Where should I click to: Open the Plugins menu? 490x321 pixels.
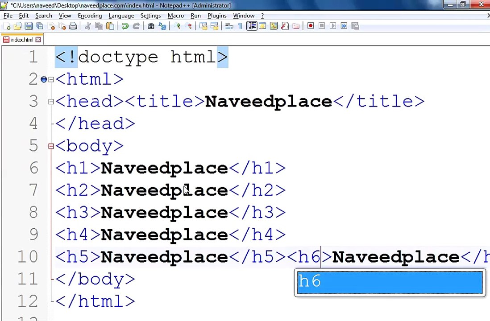217,16
